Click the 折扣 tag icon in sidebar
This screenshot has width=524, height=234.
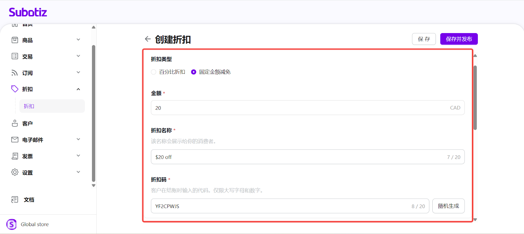coord(15,89)
